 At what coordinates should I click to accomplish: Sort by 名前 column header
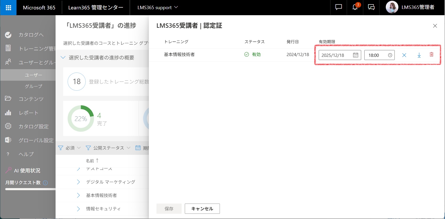(92, 161)
